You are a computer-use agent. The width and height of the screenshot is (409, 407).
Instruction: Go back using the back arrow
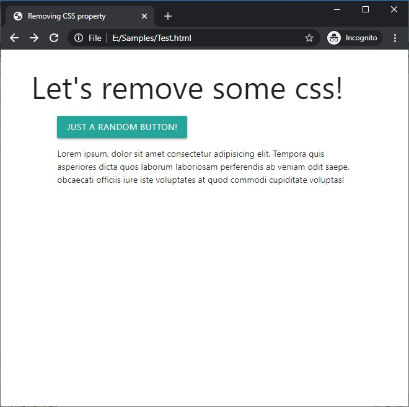tap(14, 38)
